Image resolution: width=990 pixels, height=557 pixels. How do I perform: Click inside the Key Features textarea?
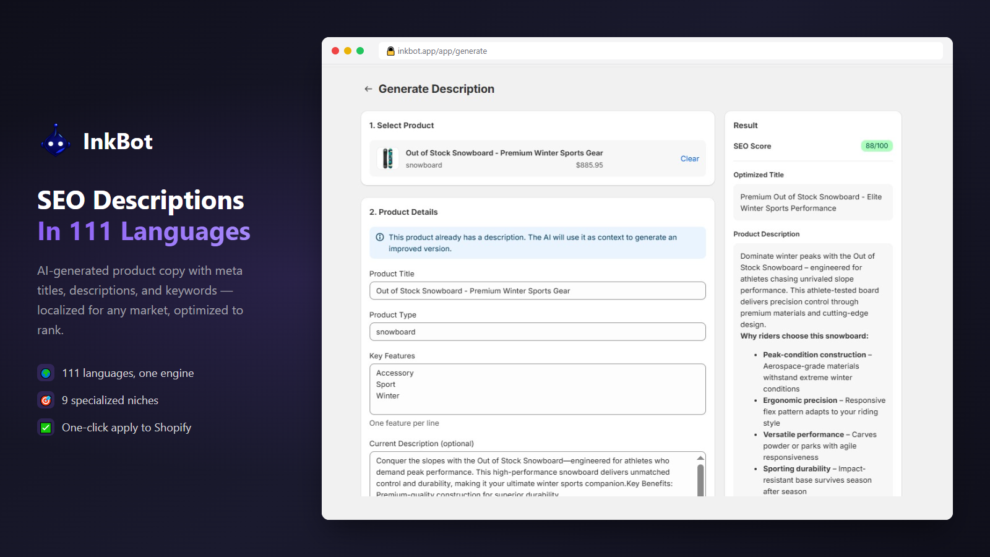coord(537,389)
